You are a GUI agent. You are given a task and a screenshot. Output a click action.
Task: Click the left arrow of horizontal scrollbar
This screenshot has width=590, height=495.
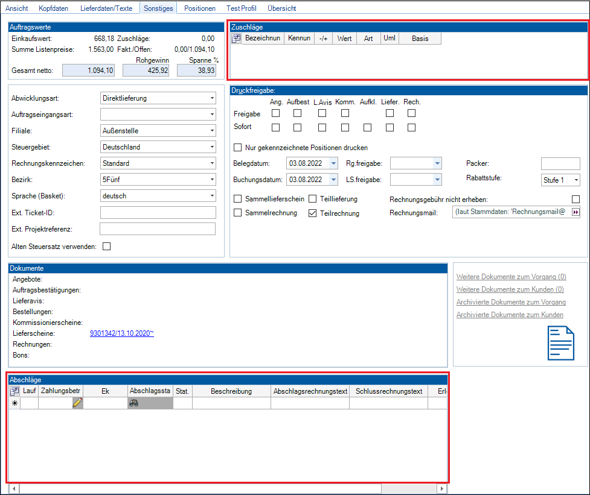click(x=14, y=488)
